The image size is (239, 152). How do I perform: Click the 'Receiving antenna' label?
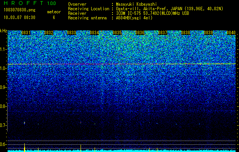pos(87,18)
